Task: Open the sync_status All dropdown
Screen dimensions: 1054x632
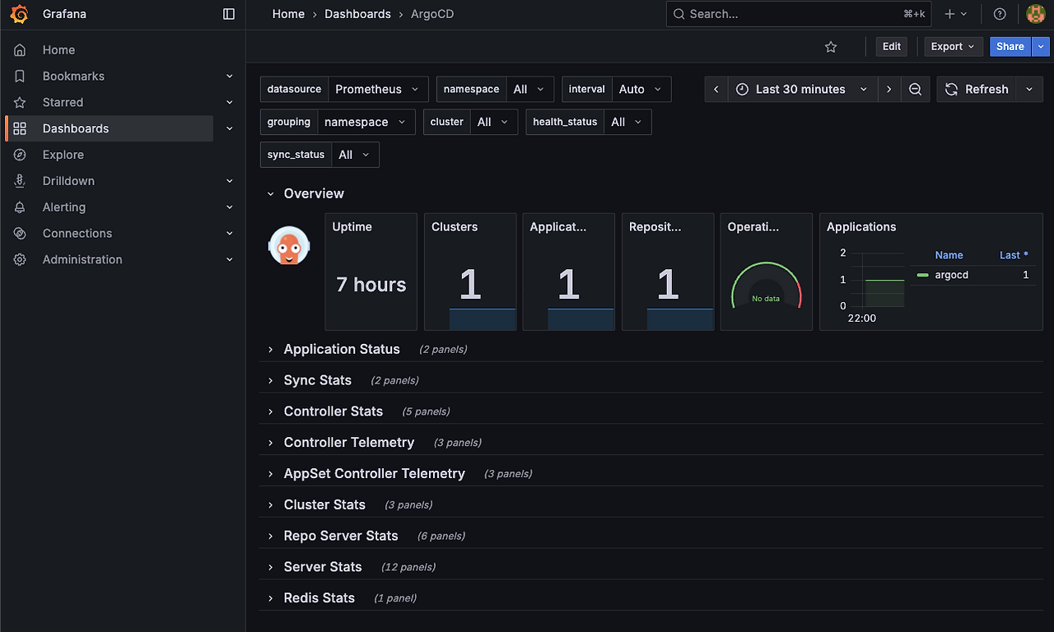Action: [x=355, y=155]
